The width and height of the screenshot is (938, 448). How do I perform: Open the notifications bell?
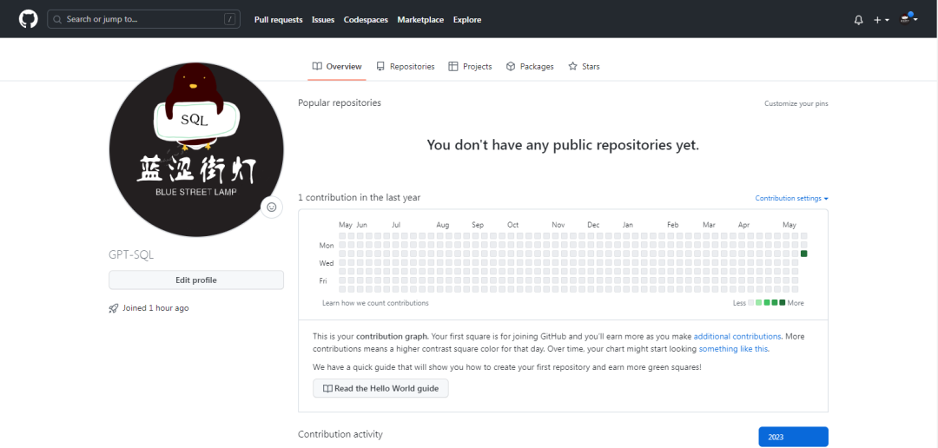point(859,19)
